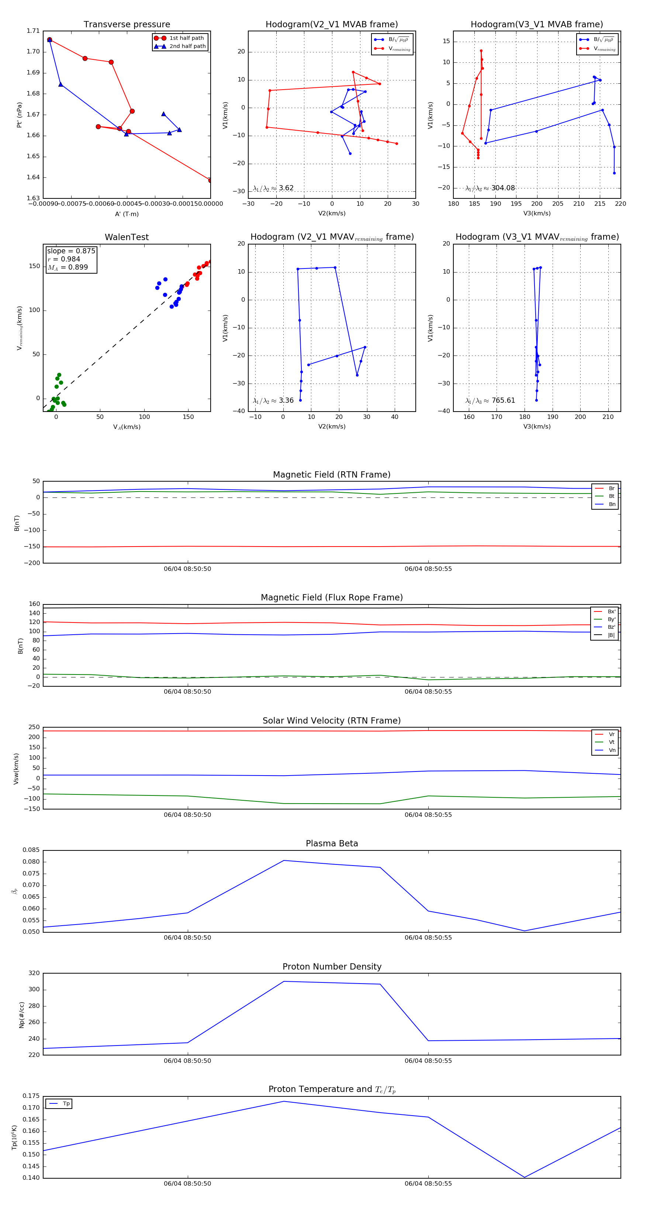Click the '1st half path' legend entry
This screenshot has width=664, height=1217.
(180, 38)
